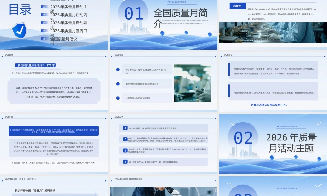This screenshot has width=327, height=196.
Task: Open the 目录 contents slide thumbnail
Action: click(x=54, y=25)
